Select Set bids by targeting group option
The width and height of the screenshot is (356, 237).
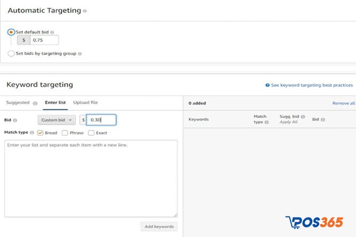tap(11, 53)
